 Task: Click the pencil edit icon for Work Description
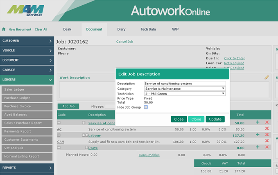click(x=267, y=77)
